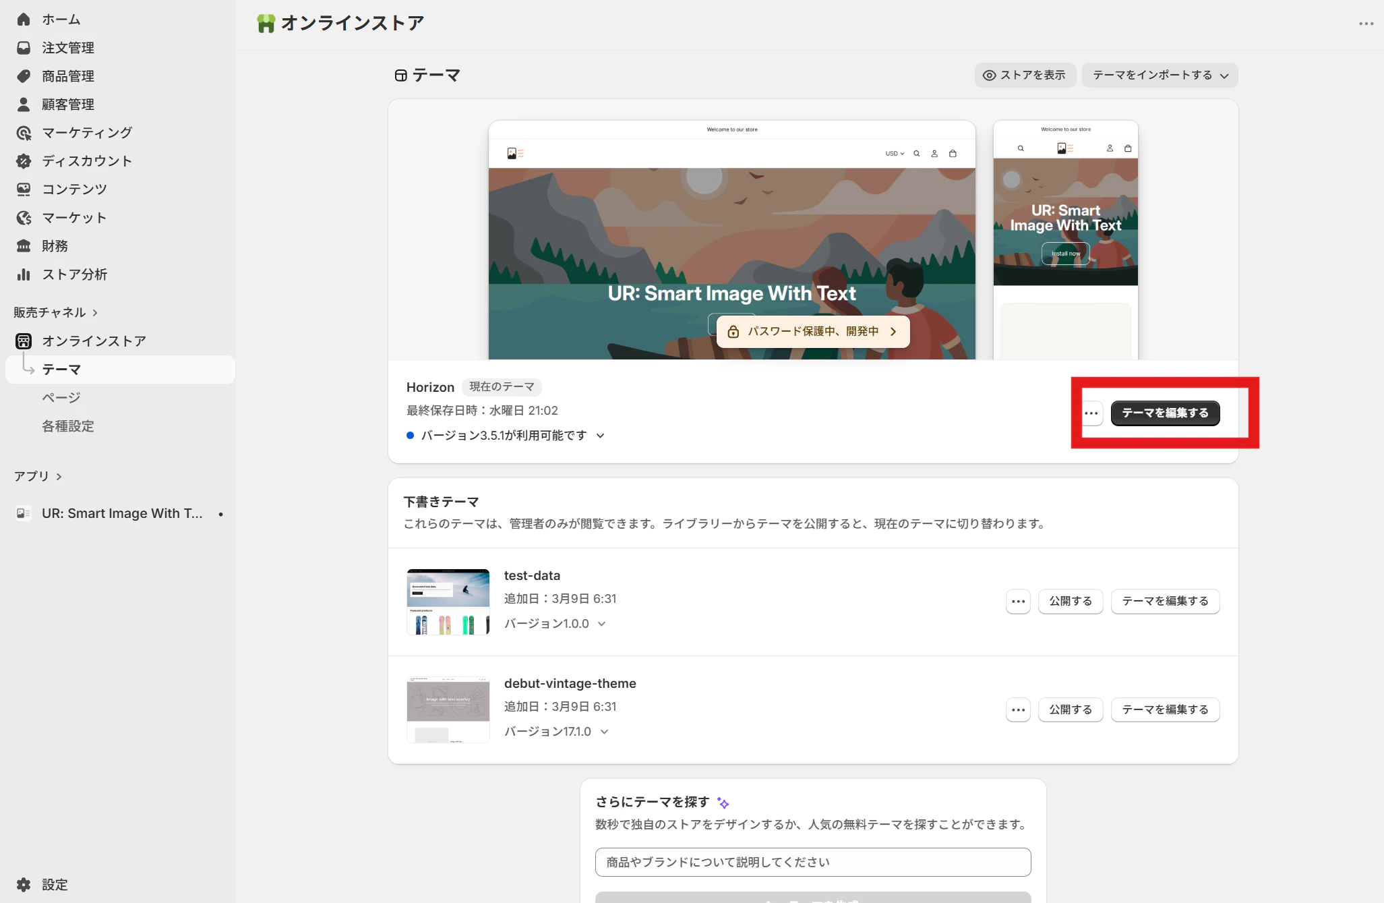Click the eye icon in ストアを表示 button
This screenshot has height=903, width=1384.
(989, 76)
